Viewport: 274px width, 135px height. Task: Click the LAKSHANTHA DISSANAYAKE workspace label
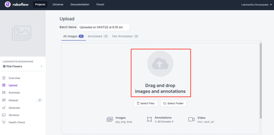[18, 62]
